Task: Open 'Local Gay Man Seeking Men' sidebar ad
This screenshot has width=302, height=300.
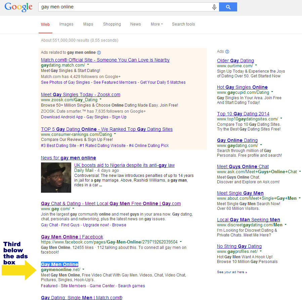Action: (249, 220)
